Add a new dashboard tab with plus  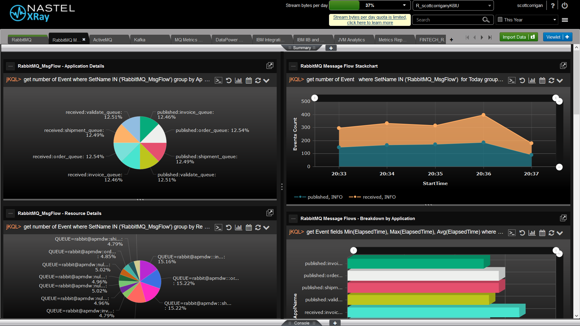[x=451, y=40]
